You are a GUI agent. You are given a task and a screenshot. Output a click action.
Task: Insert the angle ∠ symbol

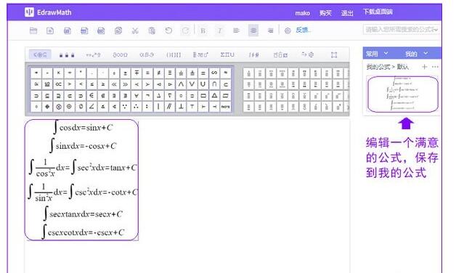click(92, 107)
